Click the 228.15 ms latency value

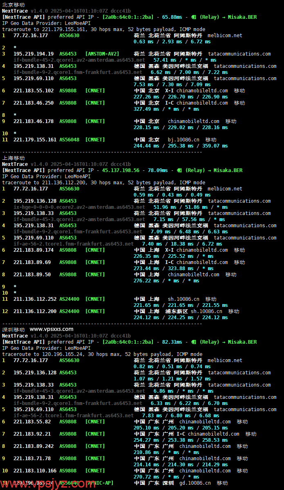pos(147,128)
